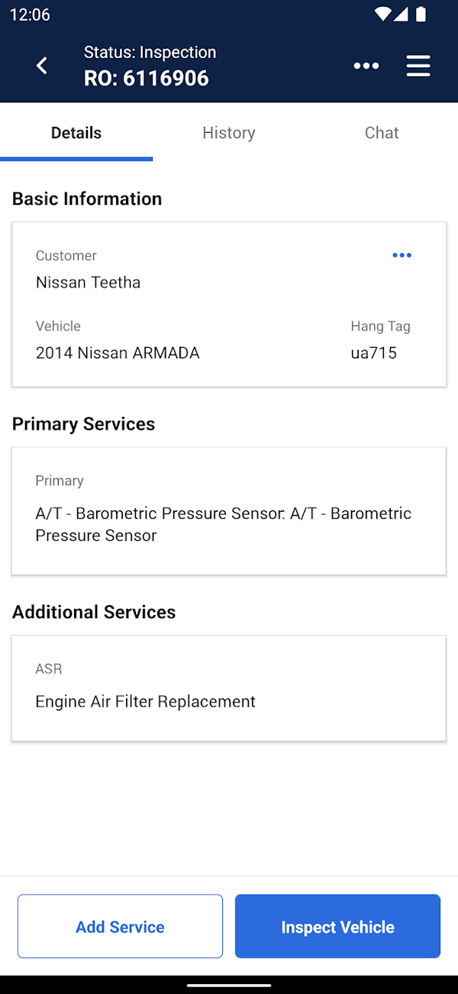Open the white three-dot header menu
This screenshot has height=994, width=458.
point(366,66)
